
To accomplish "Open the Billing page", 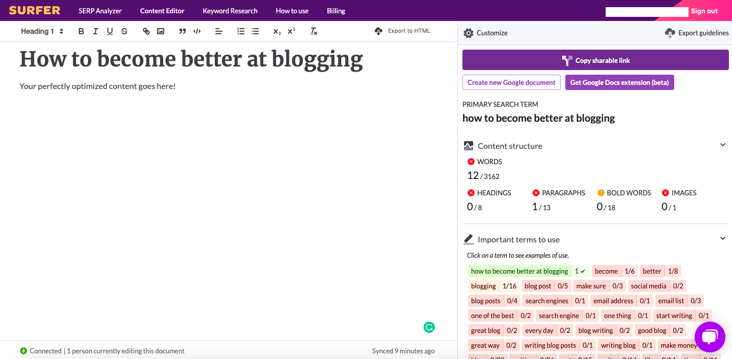I will (336, 11).
